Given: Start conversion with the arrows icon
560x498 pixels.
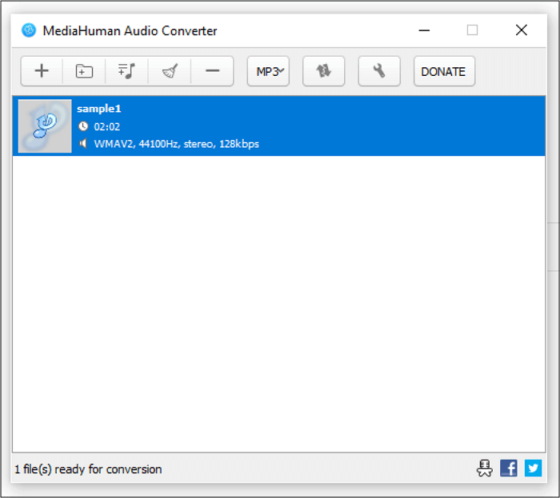Looking at the screenshot, I should pyautogui.click(x=323, y=71).
